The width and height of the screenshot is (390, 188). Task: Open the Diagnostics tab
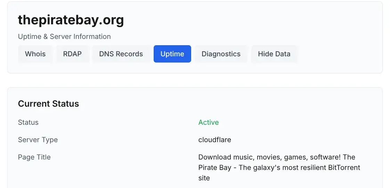pyautogui.click(x=221, y=54)
